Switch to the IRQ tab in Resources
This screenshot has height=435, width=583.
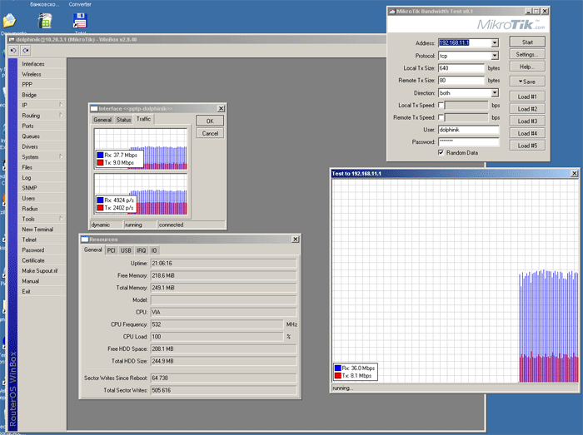(142, 250)
